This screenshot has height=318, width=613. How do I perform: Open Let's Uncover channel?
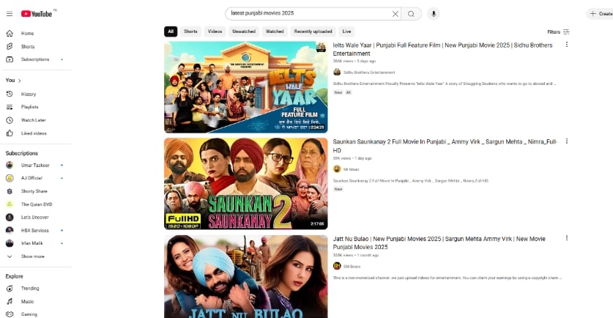[35, 217]
